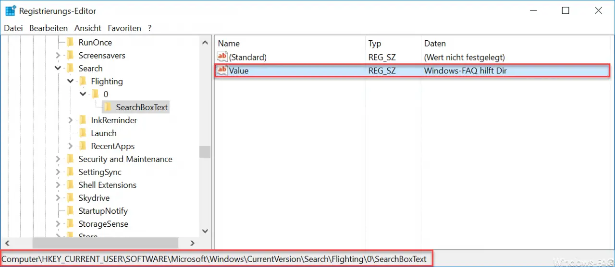Expand the StorageSense key
This screenshot has height=267, width=615.
point(58,224)
